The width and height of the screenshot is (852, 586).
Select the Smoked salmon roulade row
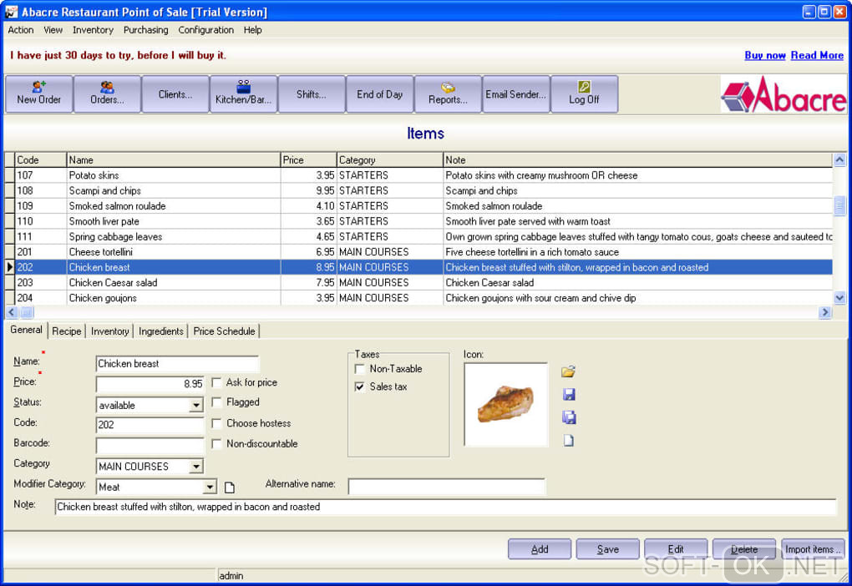(x=418, y=206)
